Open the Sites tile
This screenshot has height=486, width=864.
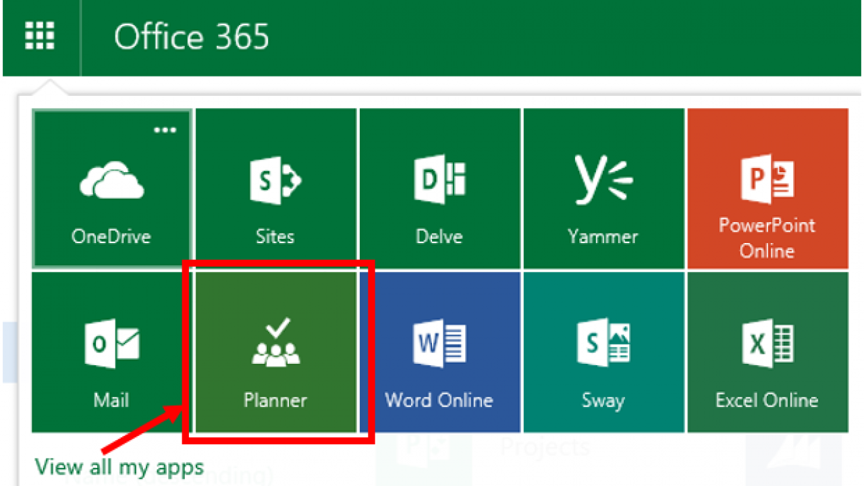275,189
